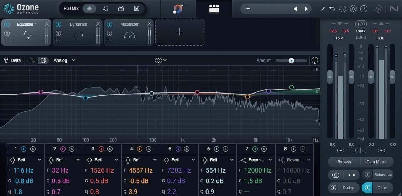402x196 pixels.
Task: Open the stereo channel mode dropdown
Action: click(161, 60)
